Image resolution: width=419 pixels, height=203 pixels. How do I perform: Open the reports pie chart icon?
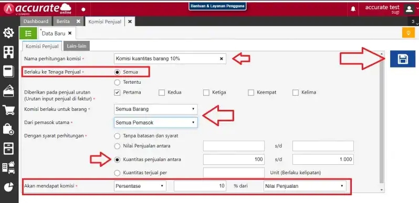(x=8, y=187)
